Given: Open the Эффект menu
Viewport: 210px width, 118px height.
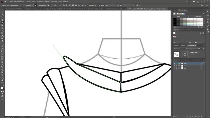Looking at the screenshot, I should 47,2.
